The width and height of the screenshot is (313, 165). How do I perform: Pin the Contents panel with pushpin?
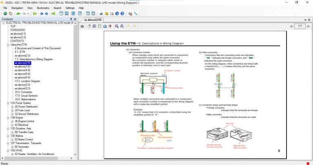[71, 19]
